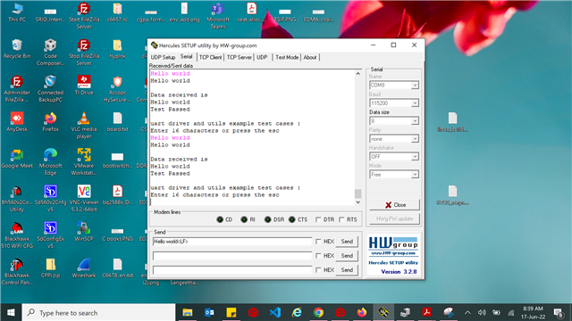Click the Hello world send input field
This screenshot has height=321, width=572.
point(232,242)
